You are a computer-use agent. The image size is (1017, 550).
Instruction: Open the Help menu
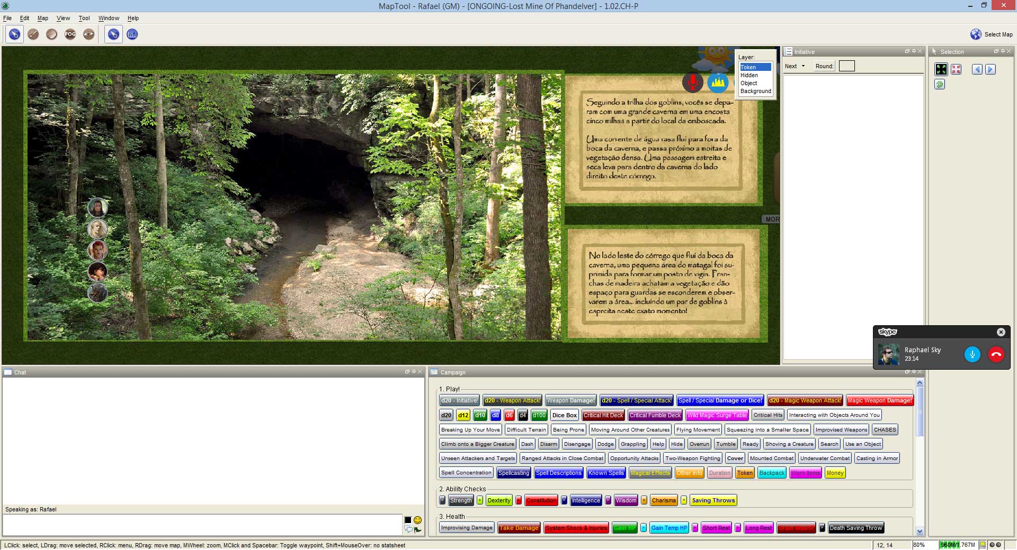[133, 18]
